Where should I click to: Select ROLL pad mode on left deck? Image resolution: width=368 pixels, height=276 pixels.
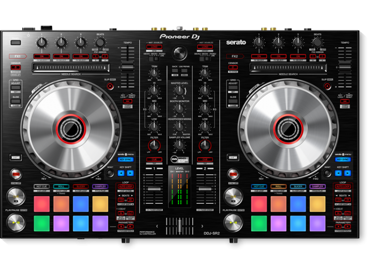[x=61, y=187]
